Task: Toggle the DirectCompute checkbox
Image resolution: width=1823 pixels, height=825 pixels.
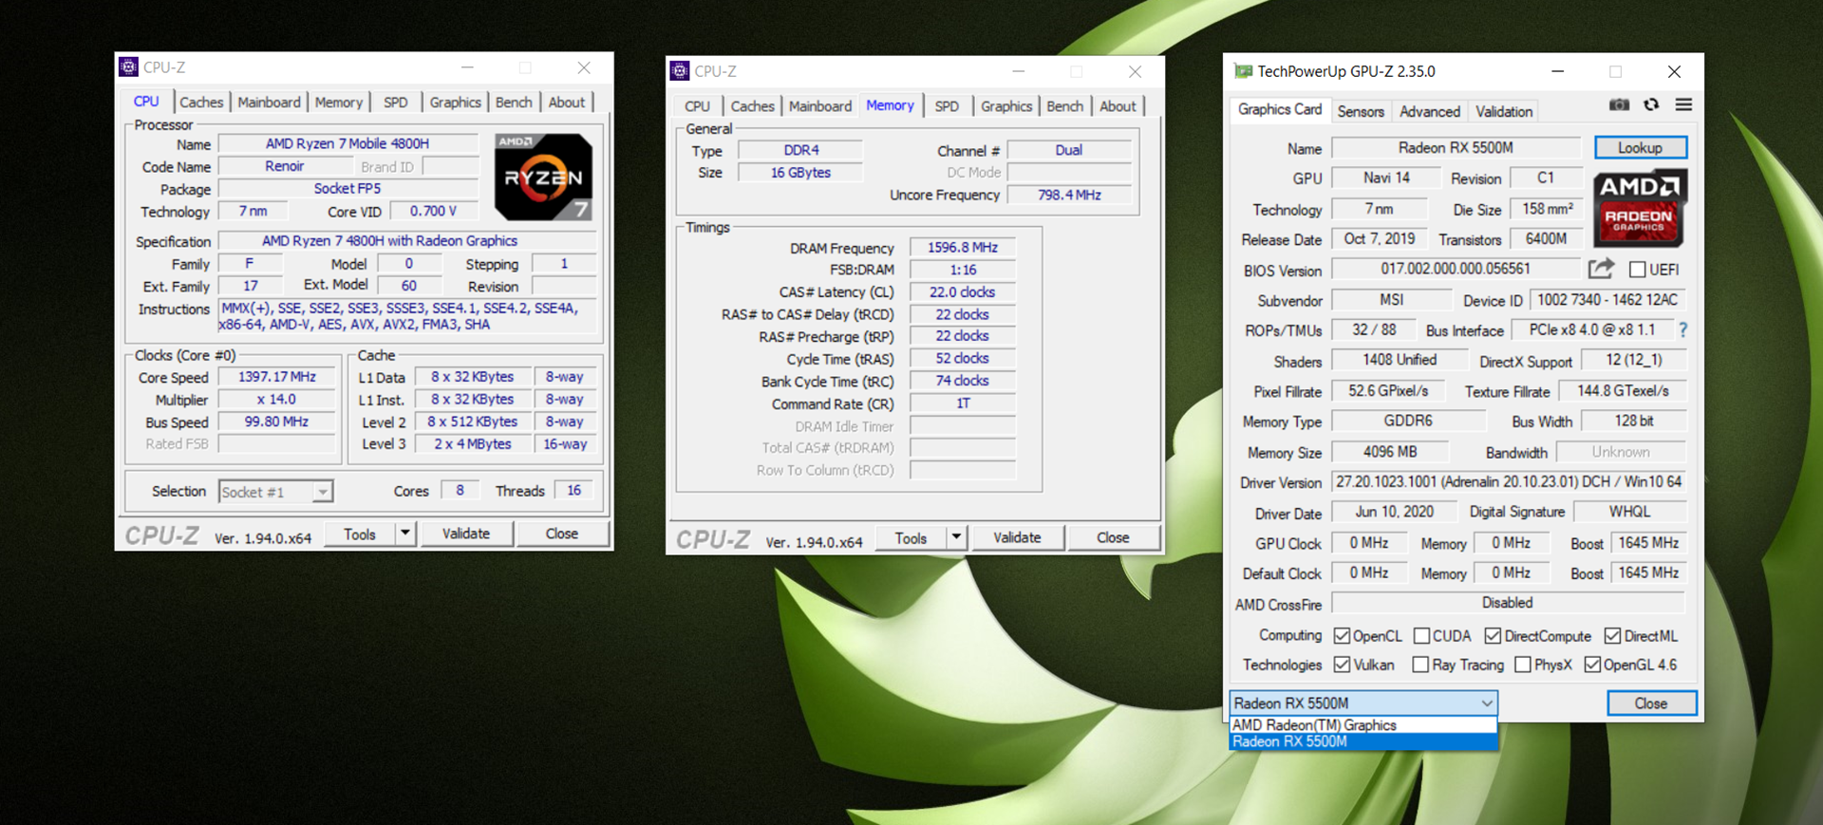Action: point(1493,636)
